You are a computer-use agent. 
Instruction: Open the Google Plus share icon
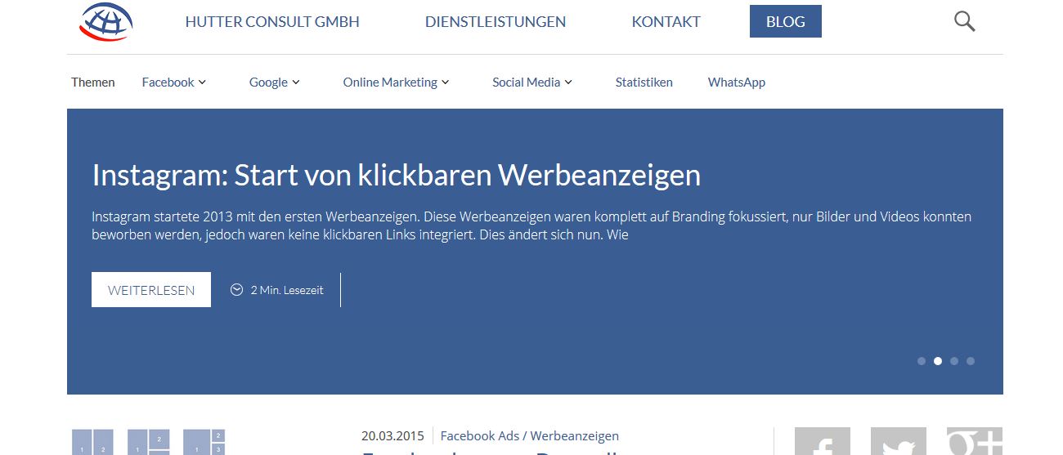click(975, 441)
